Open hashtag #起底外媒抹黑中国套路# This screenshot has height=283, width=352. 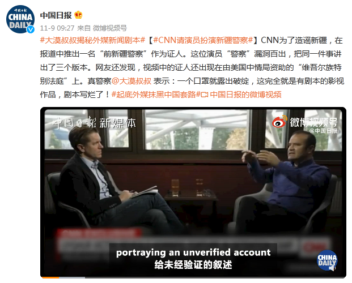click(156, 95)
